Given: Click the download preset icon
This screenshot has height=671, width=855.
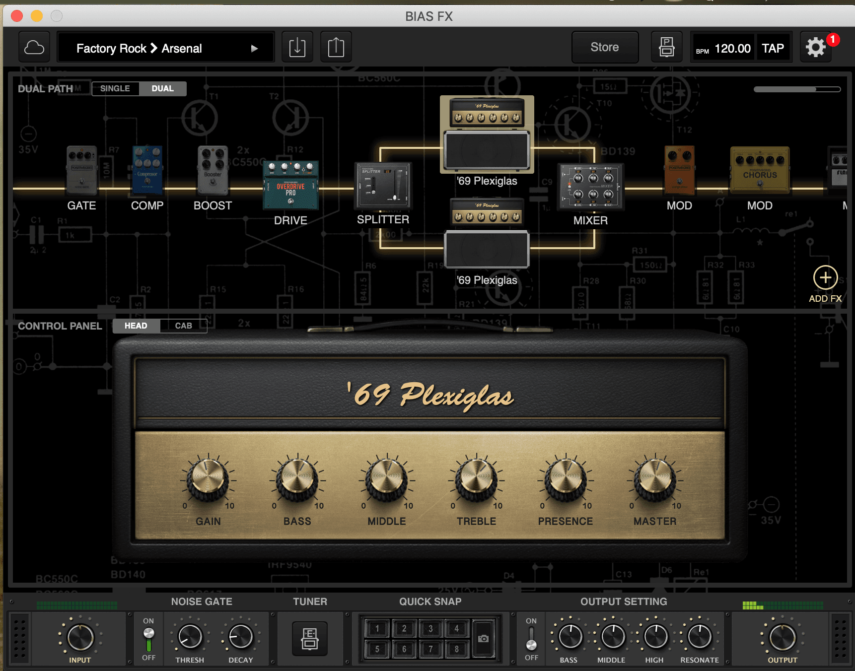Looking at the screenshot, I should pos(297,48).
